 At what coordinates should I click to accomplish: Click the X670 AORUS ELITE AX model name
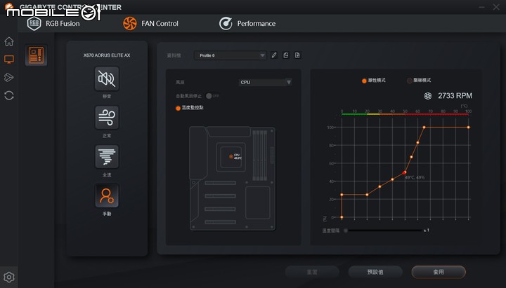[x=107, y=55]
